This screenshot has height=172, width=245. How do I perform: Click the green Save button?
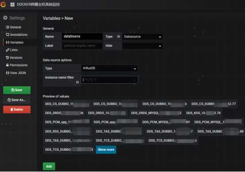pyautogui.click(x=17, y=90)
